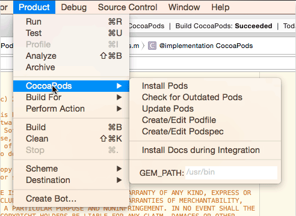Viewport: 296px width, 216px height.
Task: Select Create/Edit Podfile
Action: click(x=205, y=120)
